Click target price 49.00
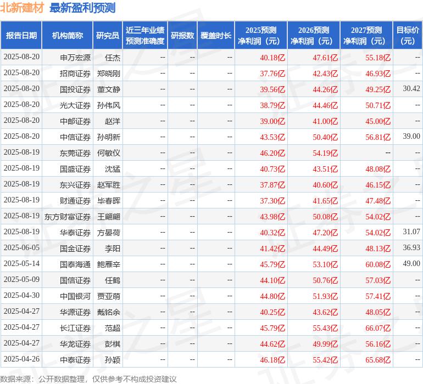Image resolution: width=423 pixels, height=384 pixels. [411, 263]
